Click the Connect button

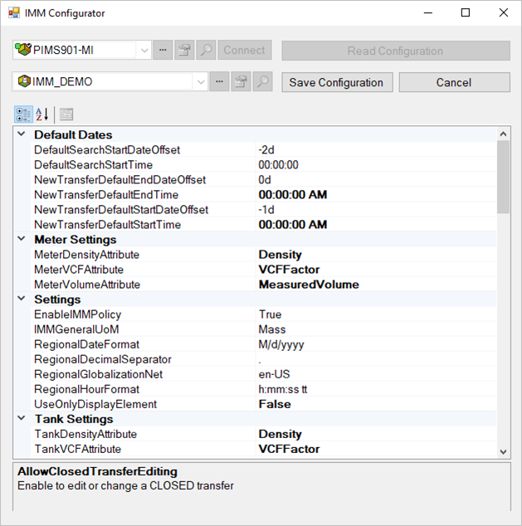click(x=245, y=50)
